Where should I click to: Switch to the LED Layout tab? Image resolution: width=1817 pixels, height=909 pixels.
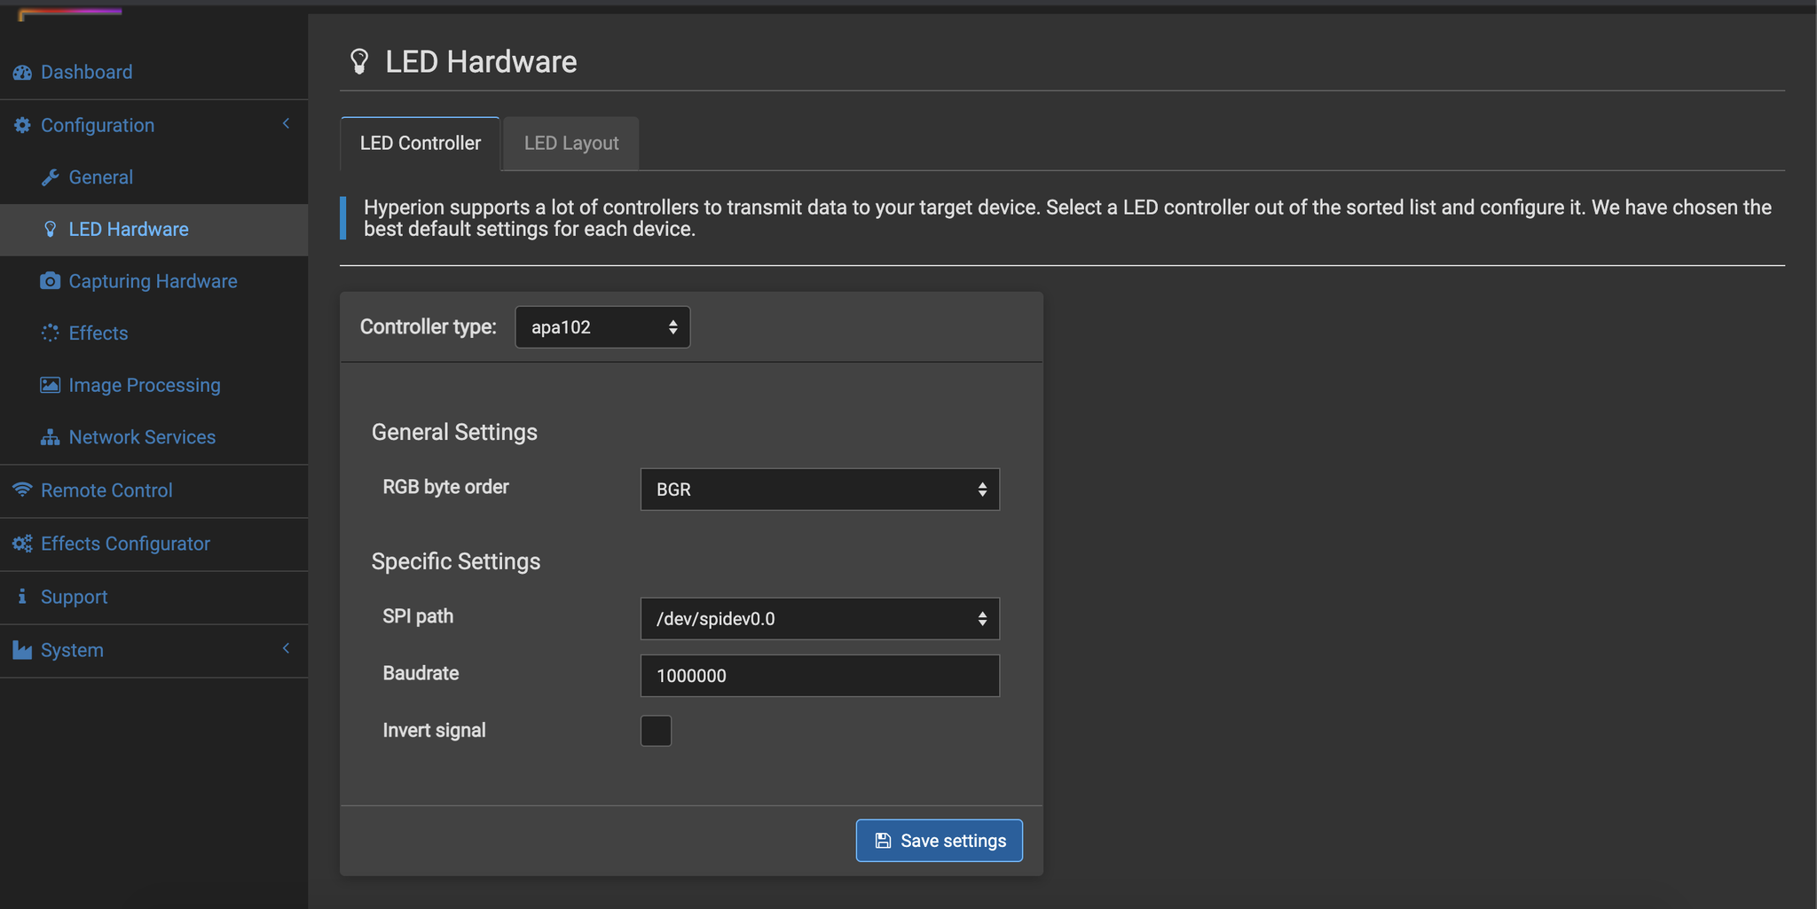coord(571,144)
